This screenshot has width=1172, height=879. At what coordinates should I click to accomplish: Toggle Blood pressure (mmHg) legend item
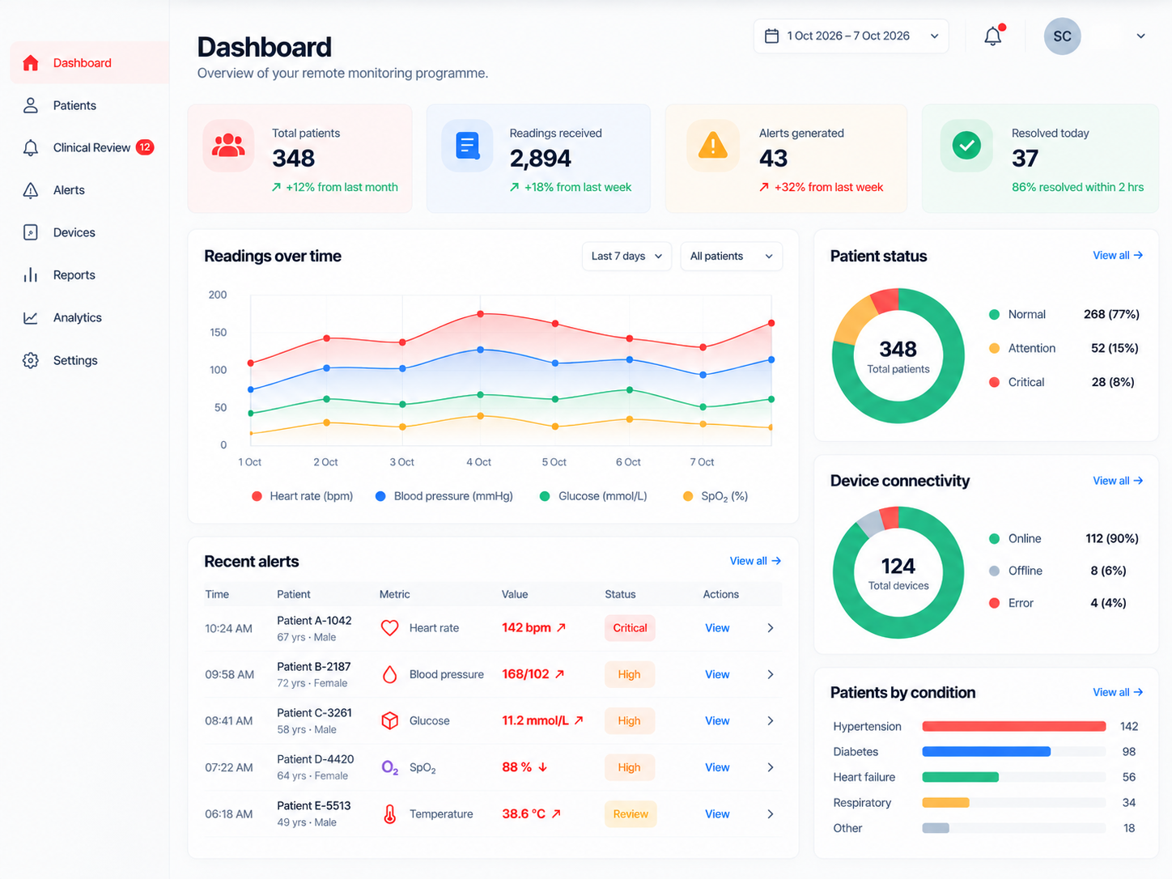click(444, 496)
